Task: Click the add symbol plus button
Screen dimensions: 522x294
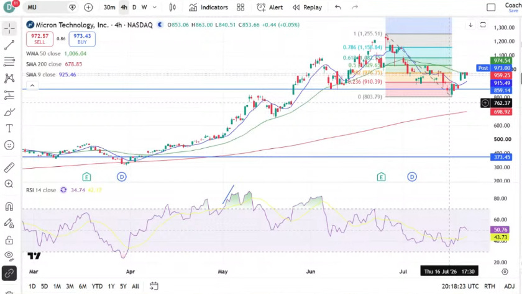Action: (88, 7)
